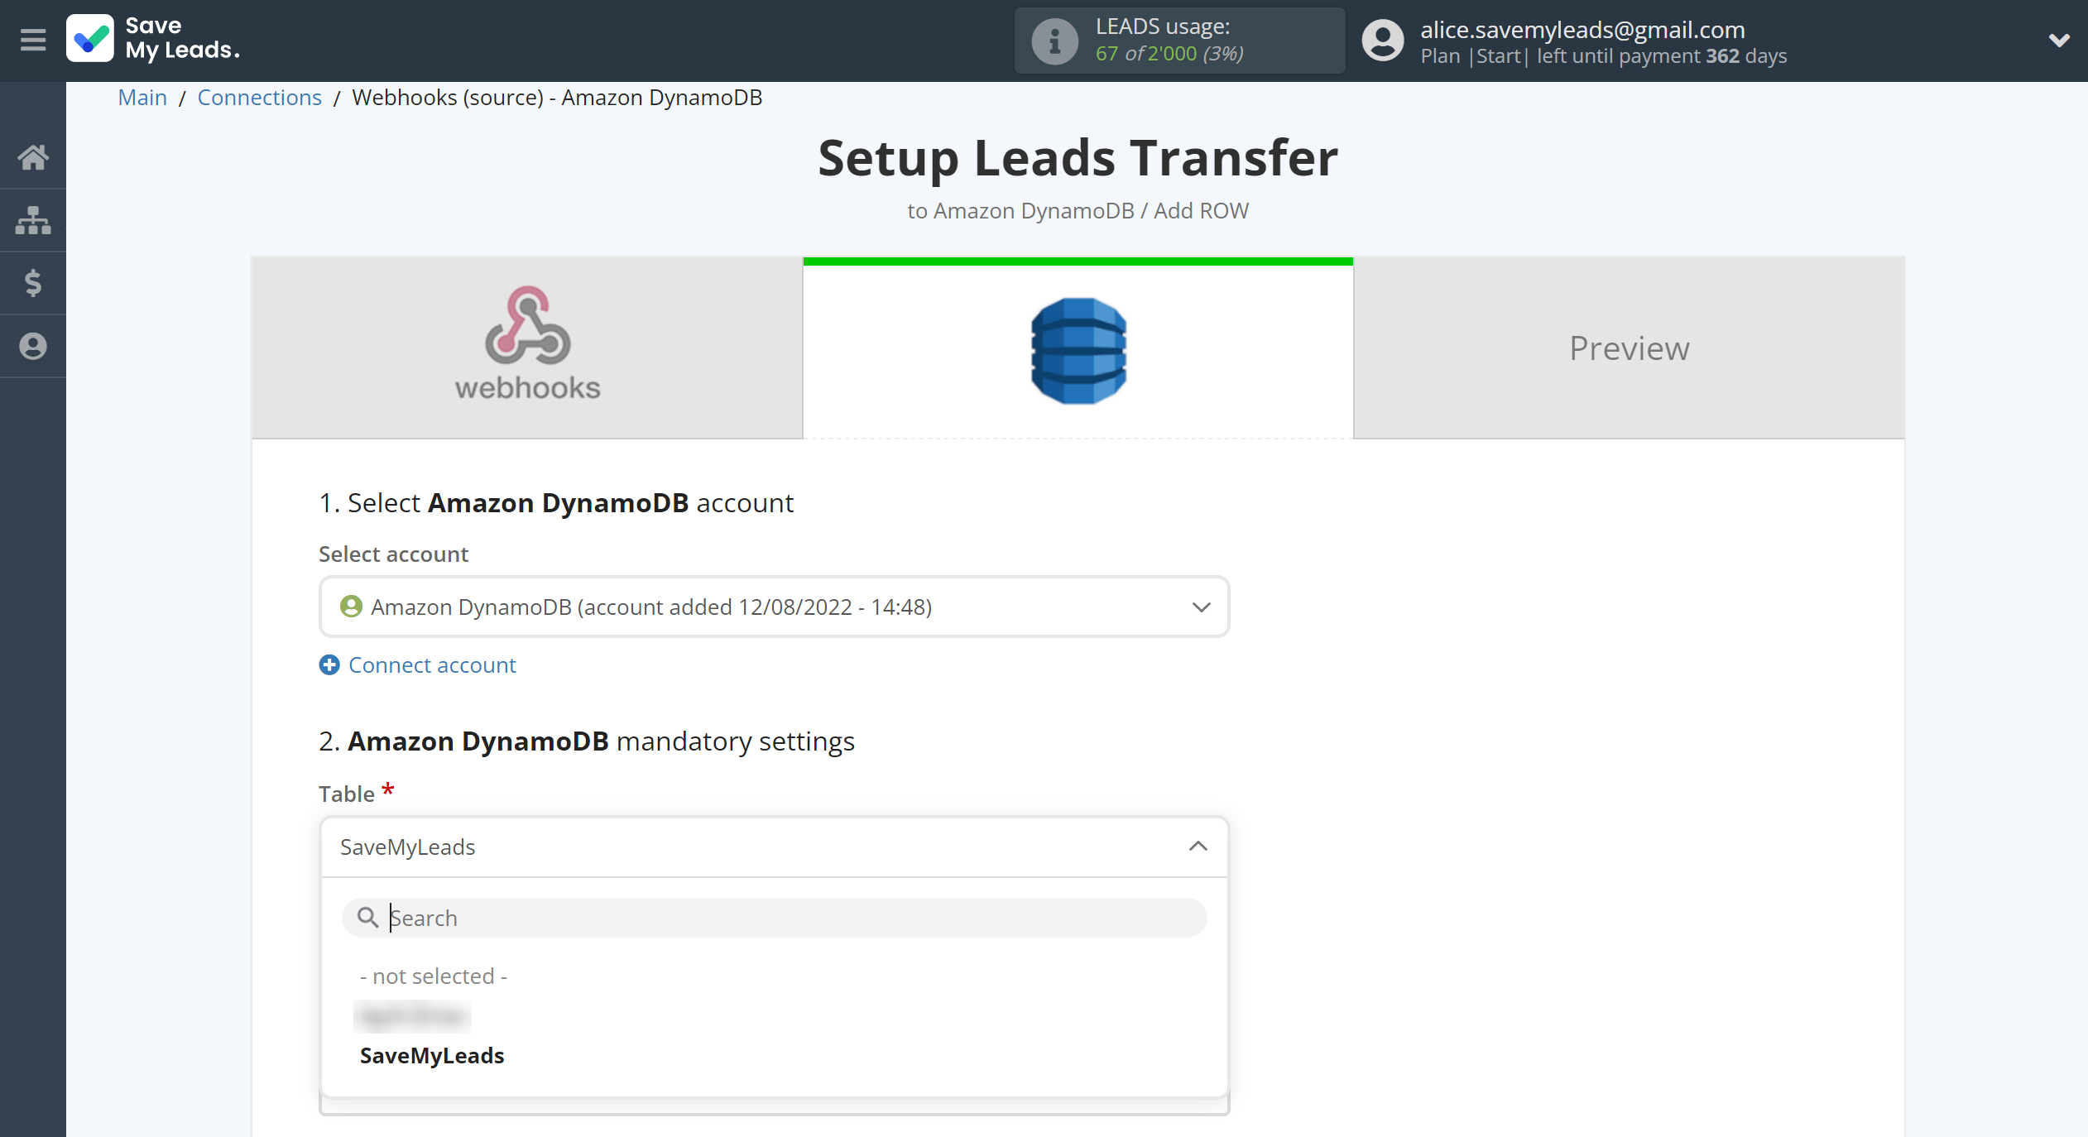Open the billing dollar sidebar icon
This screenshot has width=2088, height=1137.
(x=33, y=283)
